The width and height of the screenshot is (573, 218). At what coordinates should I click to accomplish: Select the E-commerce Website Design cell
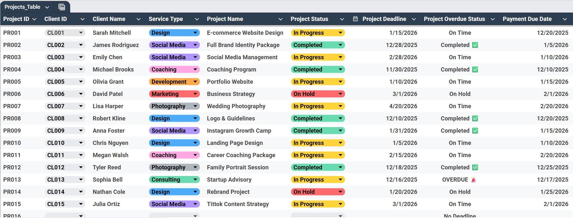coord(245,33)
